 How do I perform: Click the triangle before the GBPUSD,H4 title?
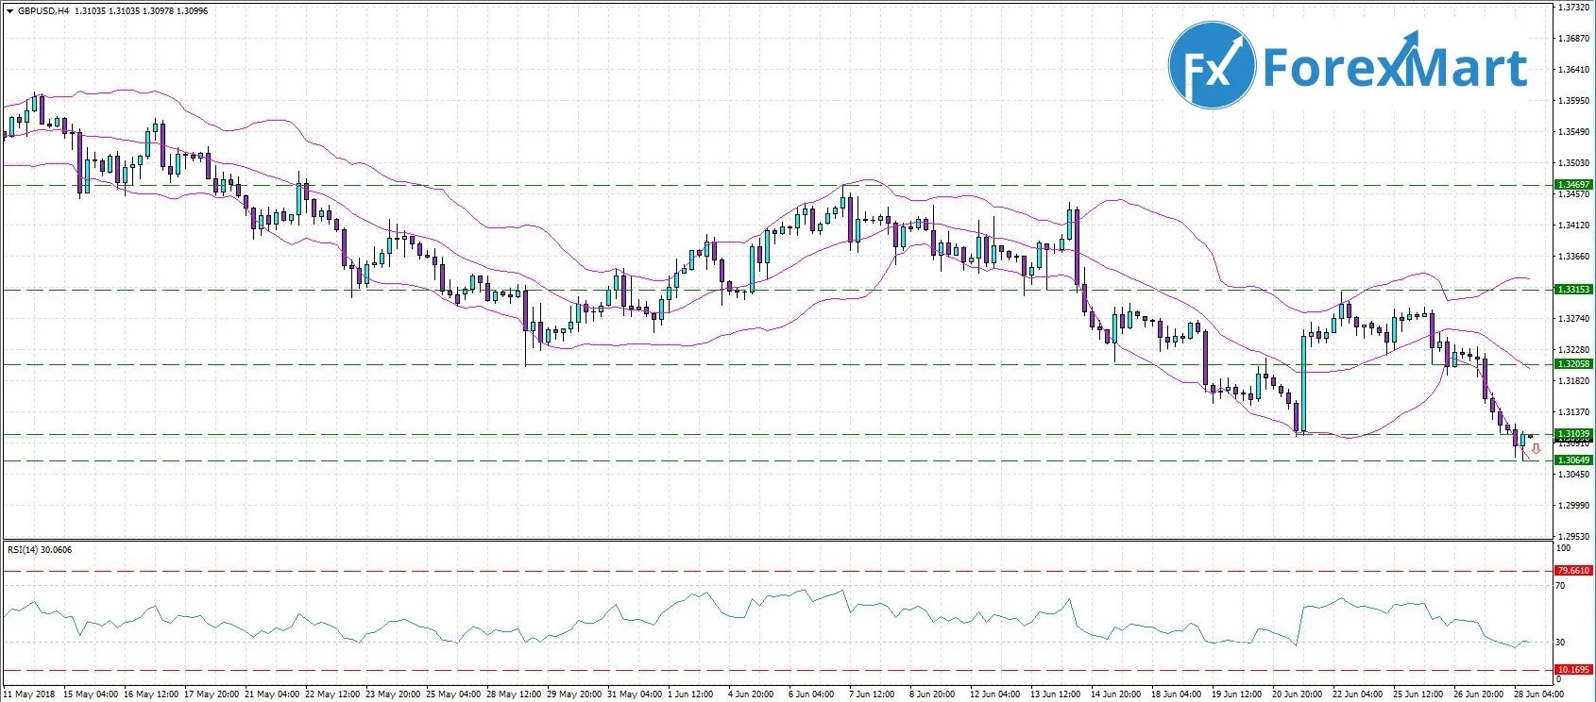pyautogui.click(x=9, y=11)
